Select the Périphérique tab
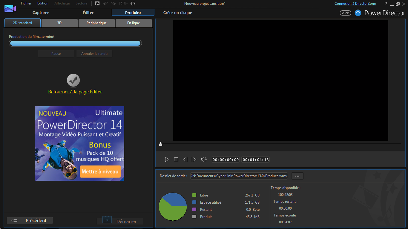Screen dimensions: 408x229 pos(96,23)
